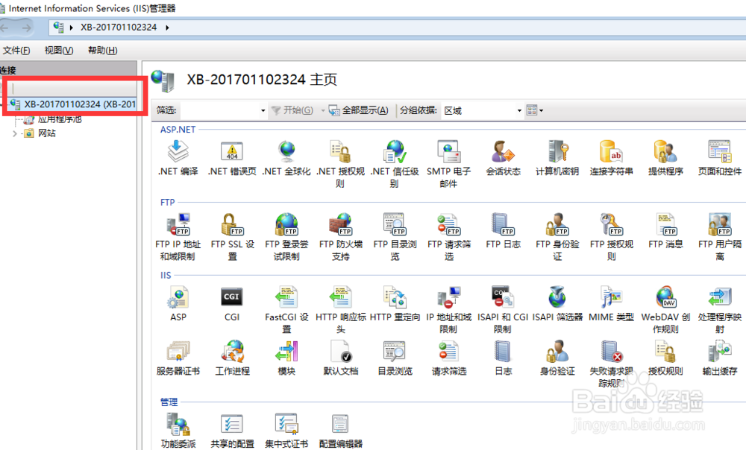
Task: Click the 开始(G) filter button
Action: pos(292,110)
